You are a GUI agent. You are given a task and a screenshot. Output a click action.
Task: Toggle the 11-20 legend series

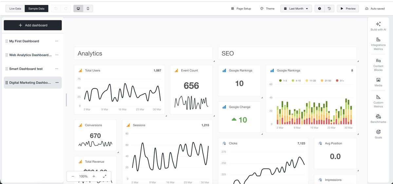click(310, 81)
